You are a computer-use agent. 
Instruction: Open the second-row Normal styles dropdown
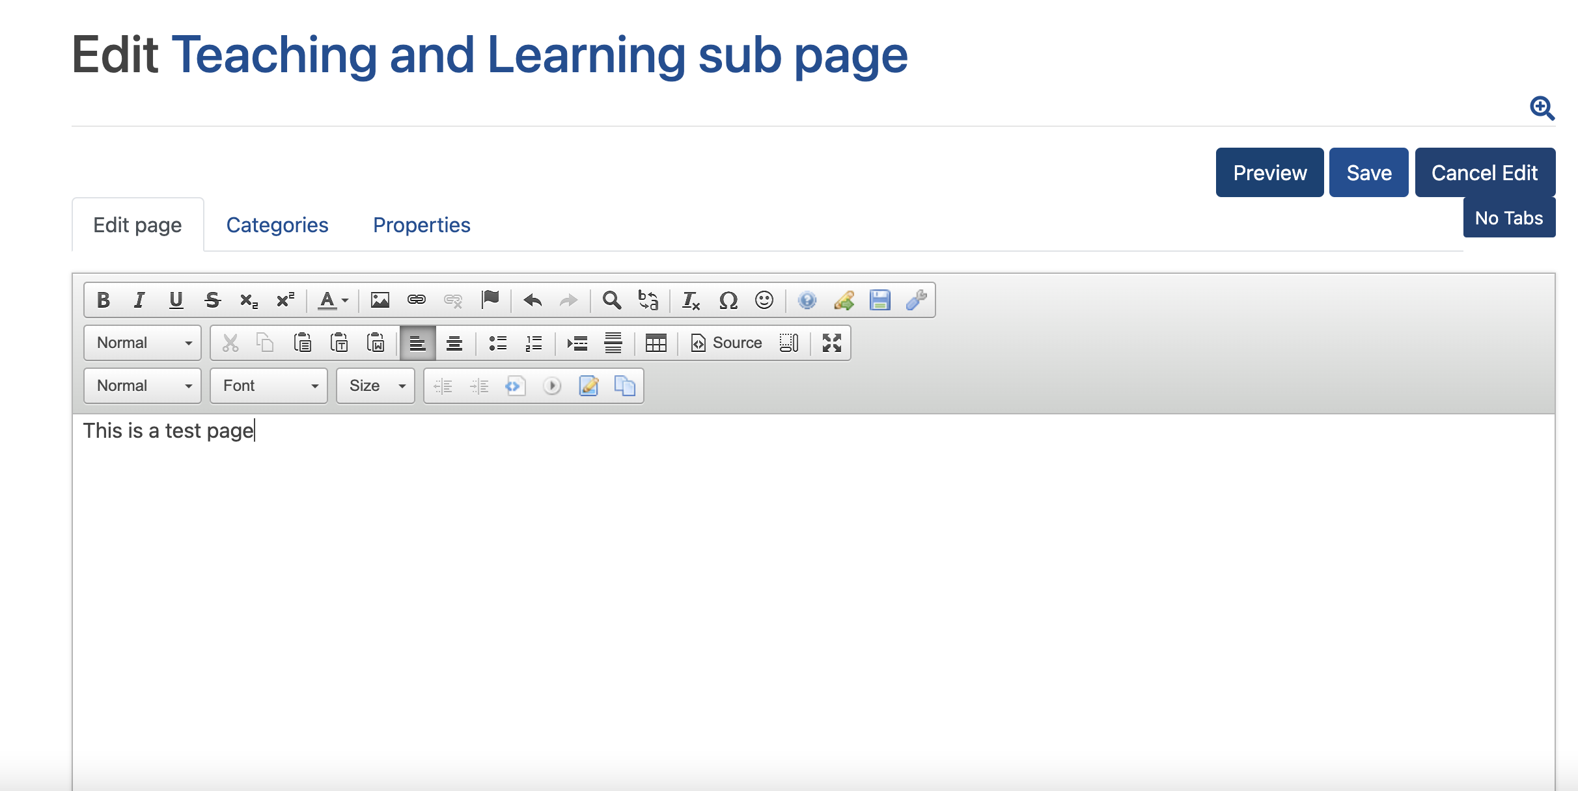tap(143, 343)
